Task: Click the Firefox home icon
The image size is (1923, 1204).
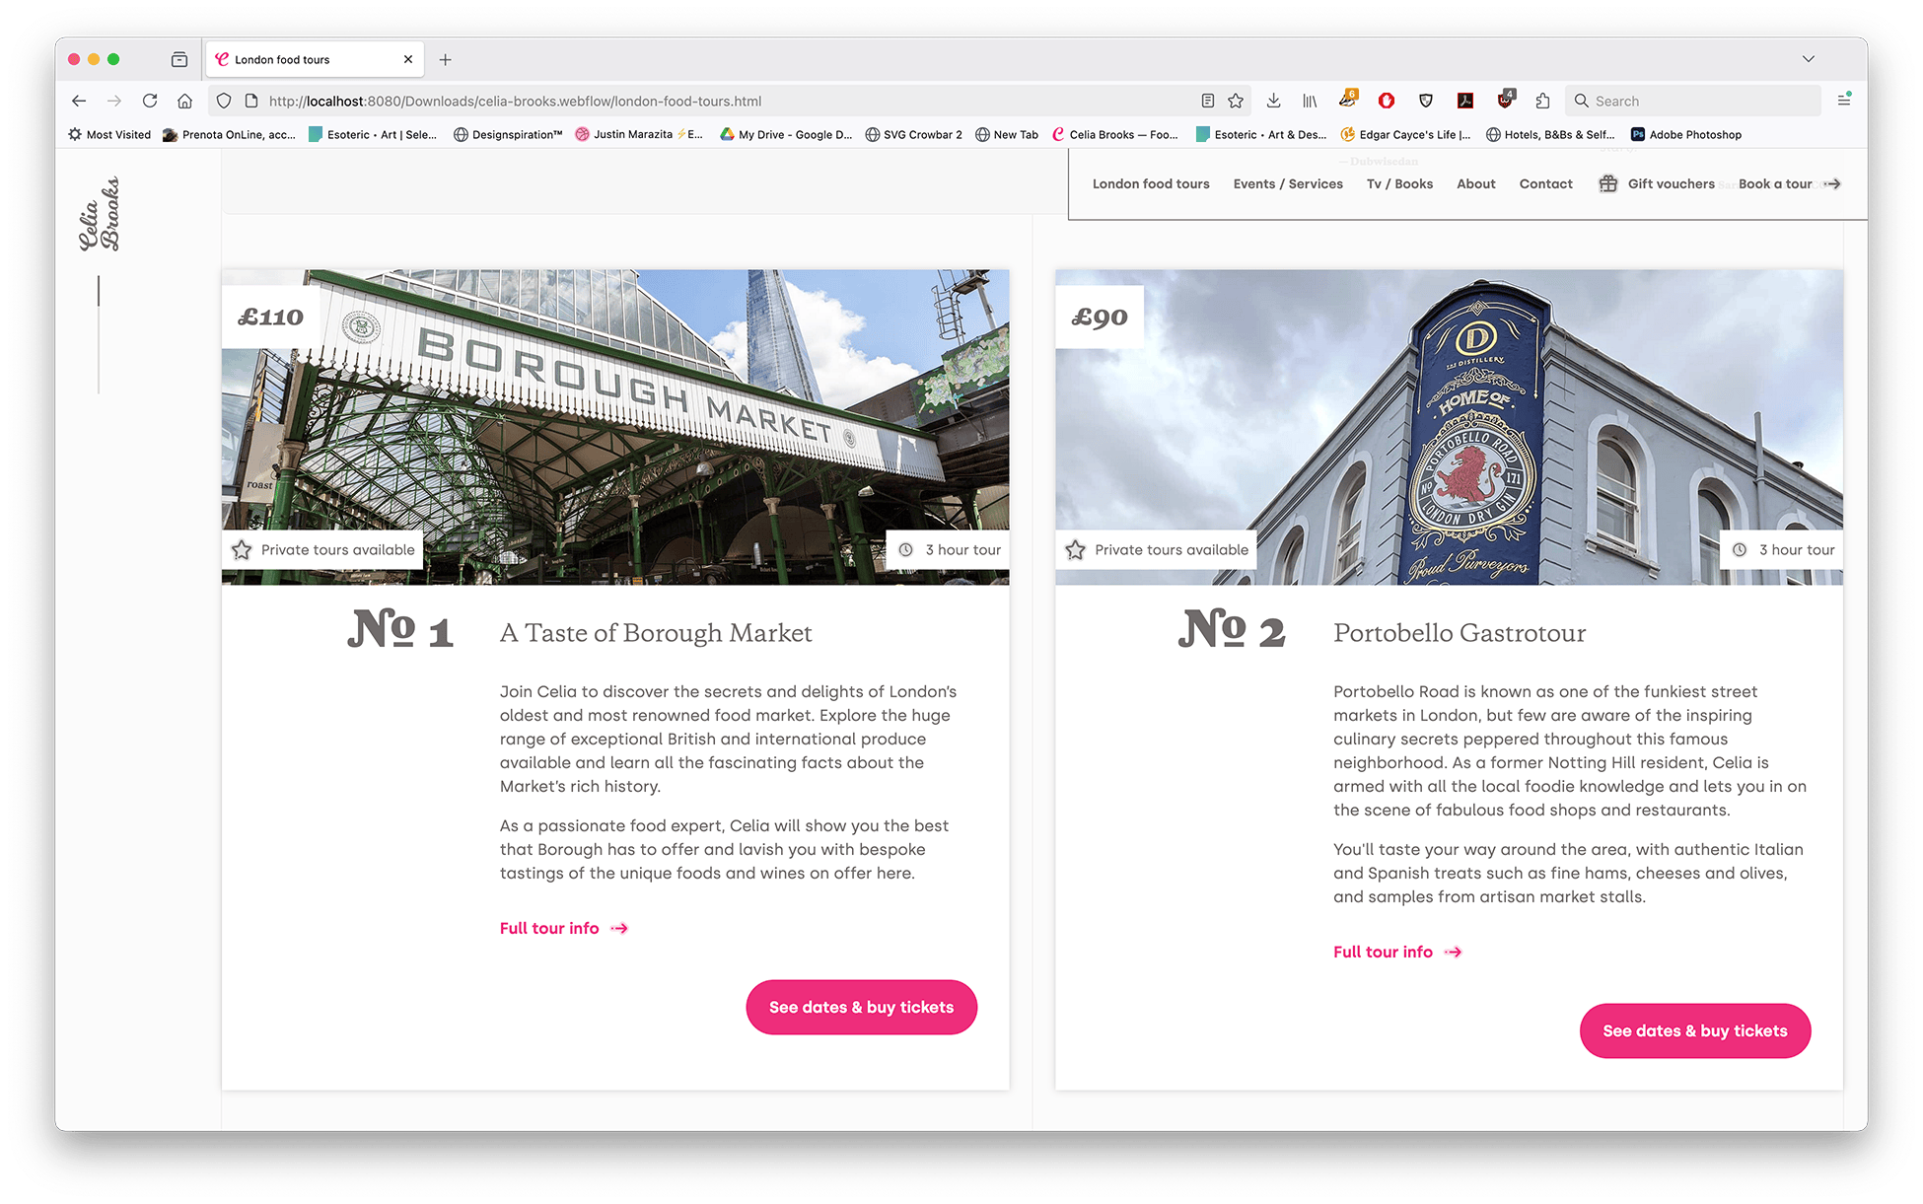Action: 184,101
